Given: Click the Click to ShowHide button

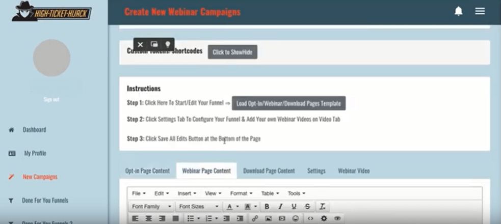Looking at the screenshot, I should pos(232,52).
